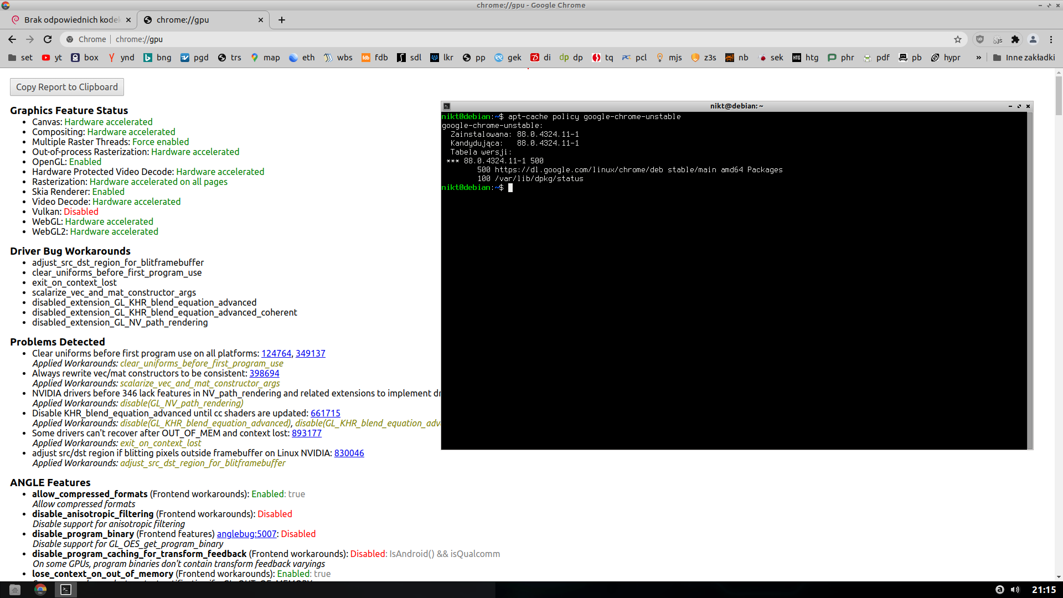The height and width of the screenshot is (598, 1063).
Task: Open the Brave-shield-style extension icon
Action: pos(980,39)
